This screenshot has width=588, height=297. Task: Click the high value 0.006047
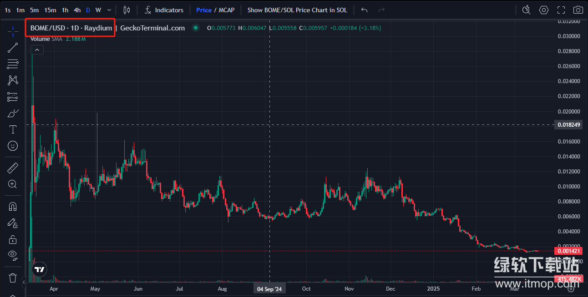point(254,28)
